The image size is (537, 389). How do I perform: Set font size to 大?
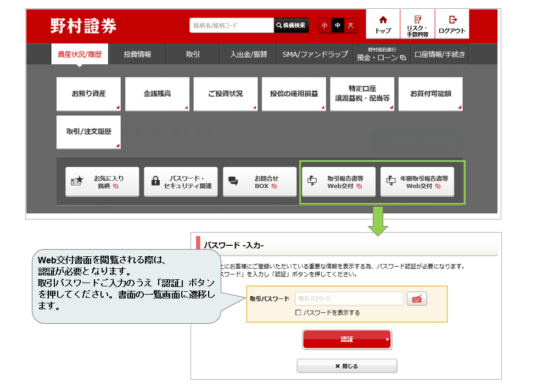[351, 25]
